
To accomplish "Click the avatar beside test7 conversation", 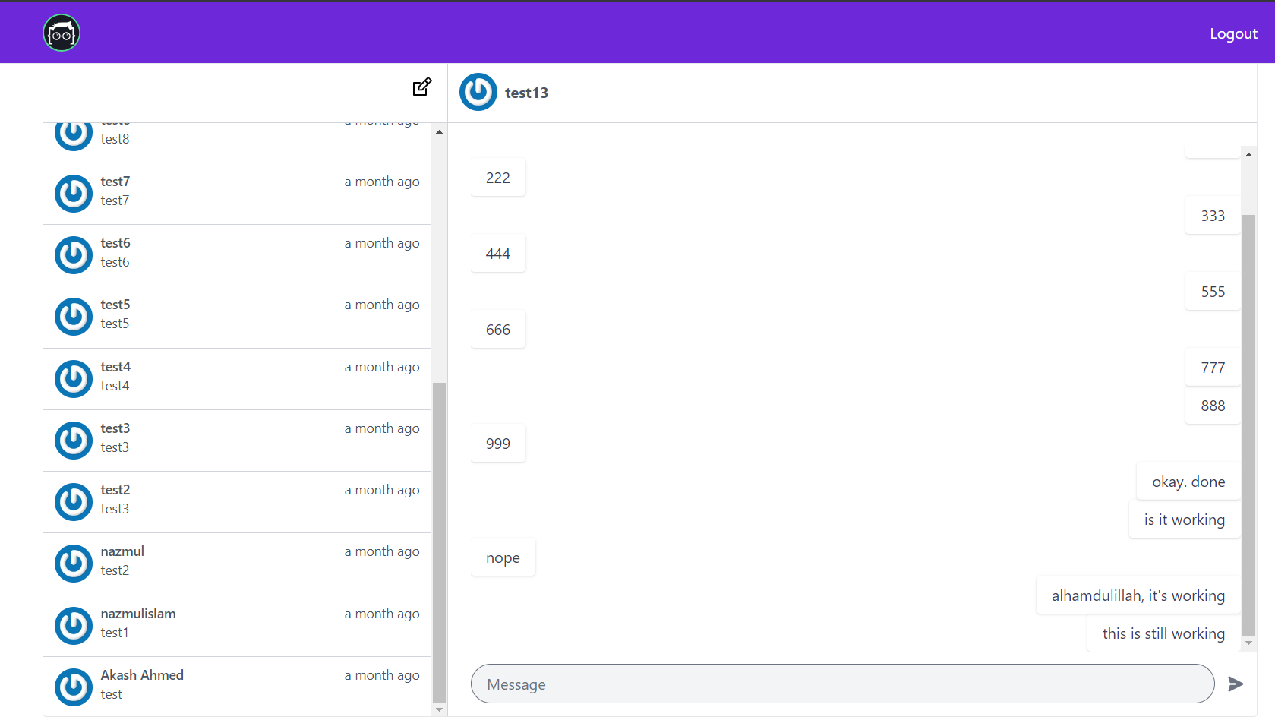I will coord(74,194).
